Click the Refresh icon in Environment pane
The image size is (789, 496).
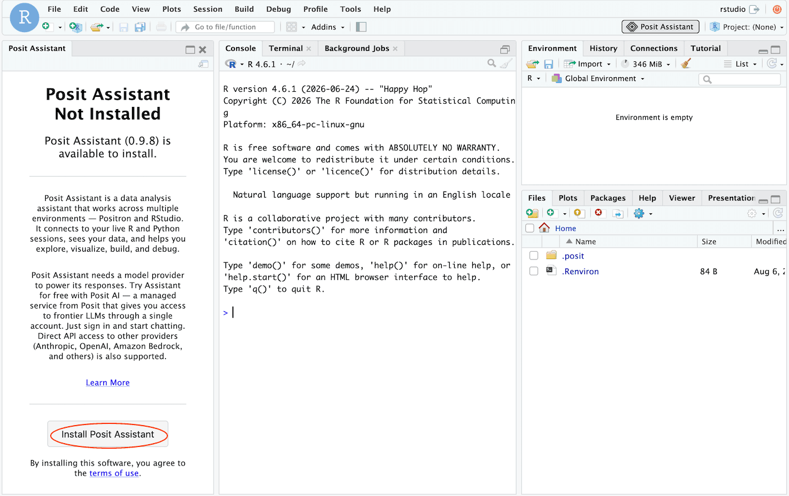[772, 64]
